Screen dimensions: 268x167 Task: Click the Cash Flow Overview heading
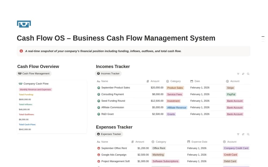point(38,66)
